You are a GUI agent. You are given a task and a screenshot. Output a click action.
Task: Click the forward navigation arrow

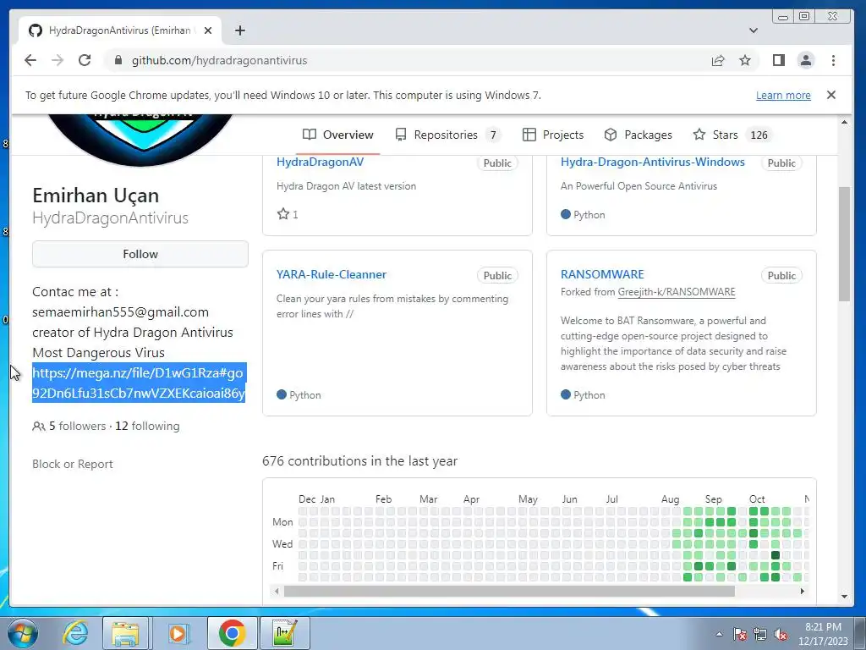click(58, 60)
